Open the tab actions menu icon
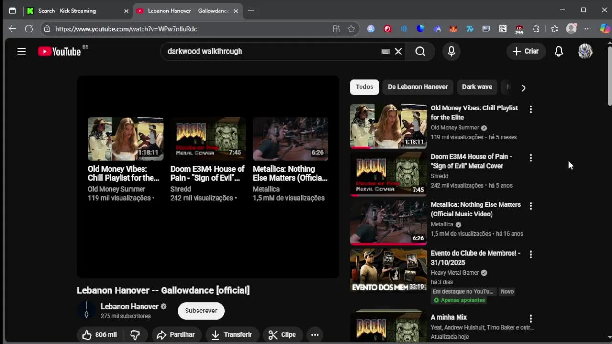 12,11
